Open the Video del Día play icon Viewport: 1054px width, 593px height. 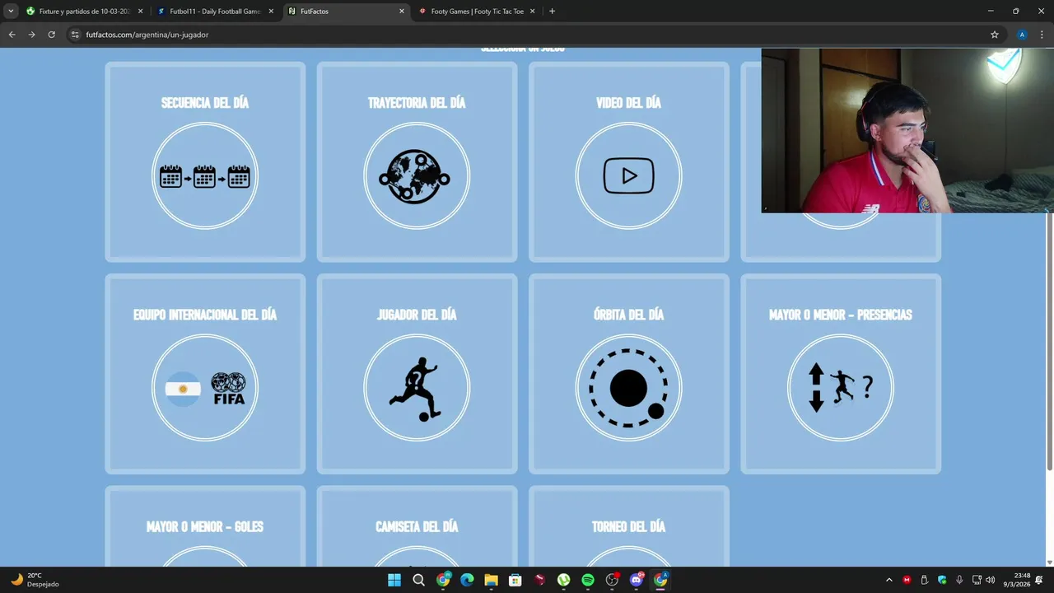coord(628,176)
